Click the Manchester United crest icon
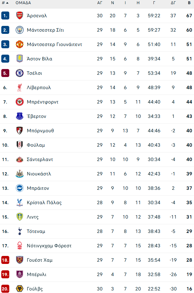 click(x=20, y=44)
